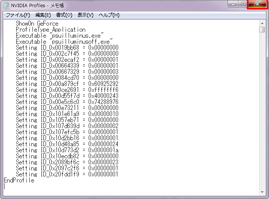Click value 0x40000243

click(x=103, y=96)
